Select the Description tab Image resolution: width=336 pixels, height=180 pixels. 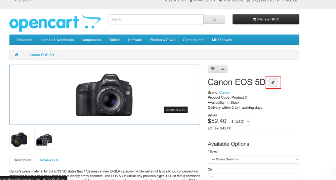[x=22, y=160]
